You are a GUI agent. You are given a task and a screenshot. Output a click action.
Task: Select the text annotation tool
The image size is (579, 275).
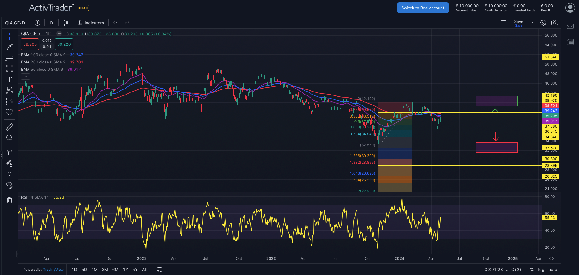pos(9,79)
